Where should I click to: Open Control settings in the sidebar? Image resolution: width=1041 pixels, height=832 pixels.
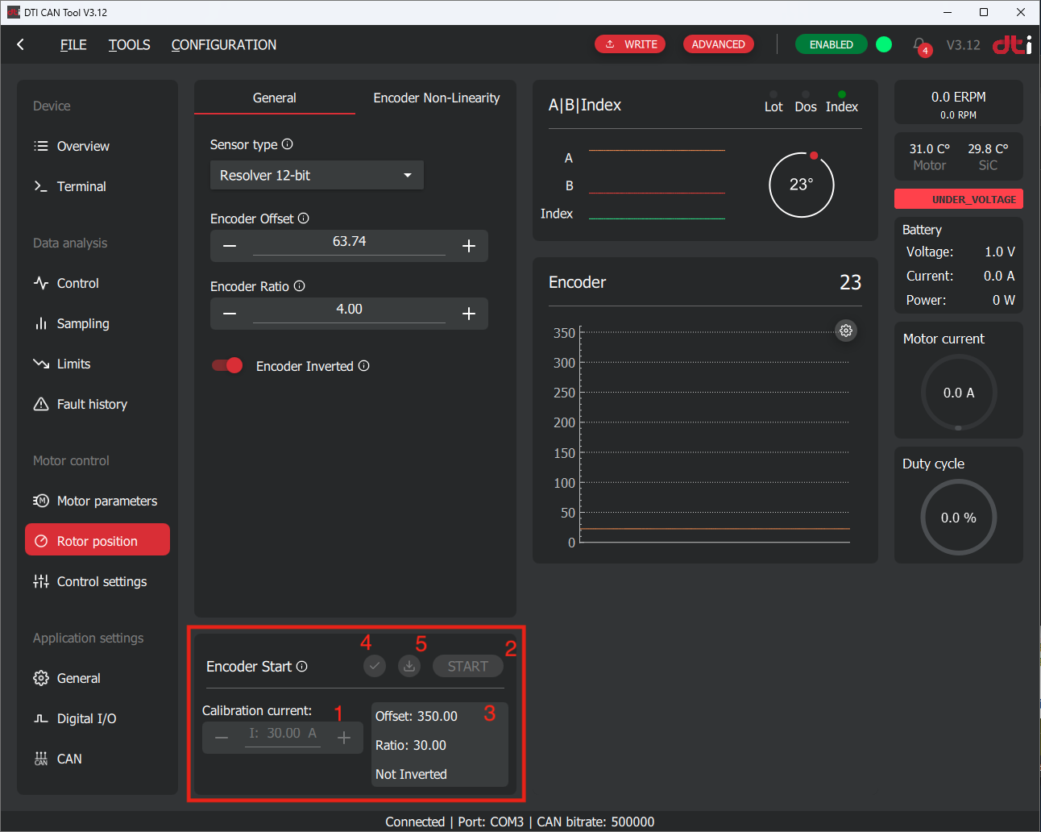97,581
